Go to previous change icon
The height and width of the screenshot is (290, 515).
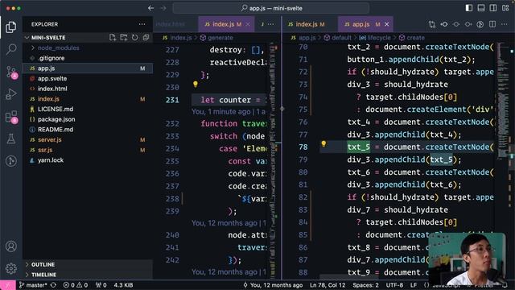(x=444, y=24)
